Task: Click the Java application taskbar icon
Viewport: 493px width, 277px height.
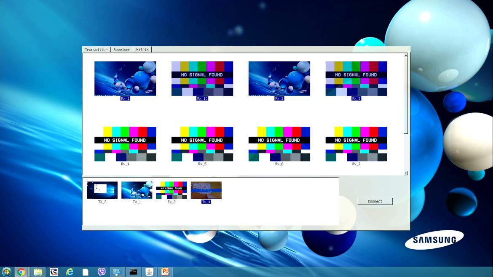Action: click(149, 272)
